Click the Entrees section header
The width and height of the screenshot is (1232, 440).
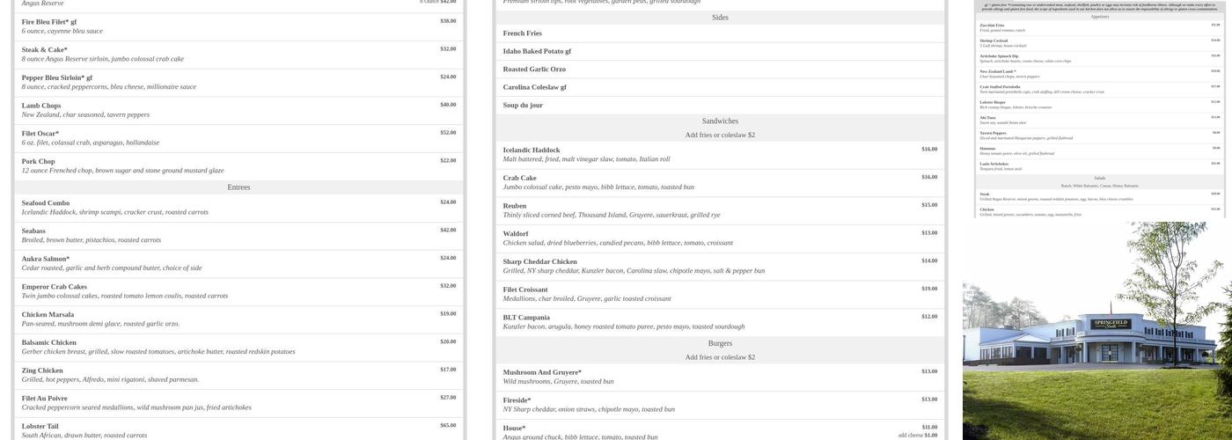pos(238,187)
